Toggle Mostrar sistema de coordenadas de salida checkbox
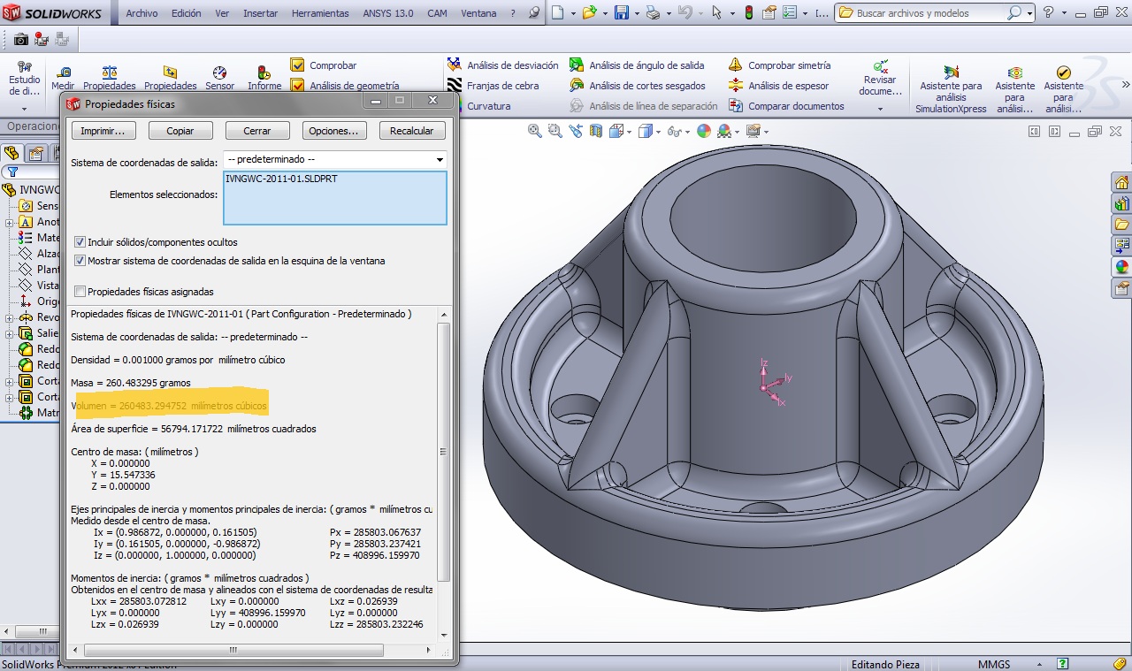 pyautogui.click(x=80, y=261)
